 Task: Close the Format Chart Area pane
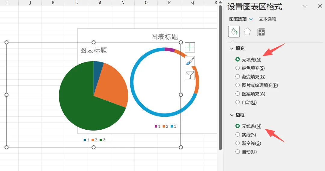coord(320,6)
